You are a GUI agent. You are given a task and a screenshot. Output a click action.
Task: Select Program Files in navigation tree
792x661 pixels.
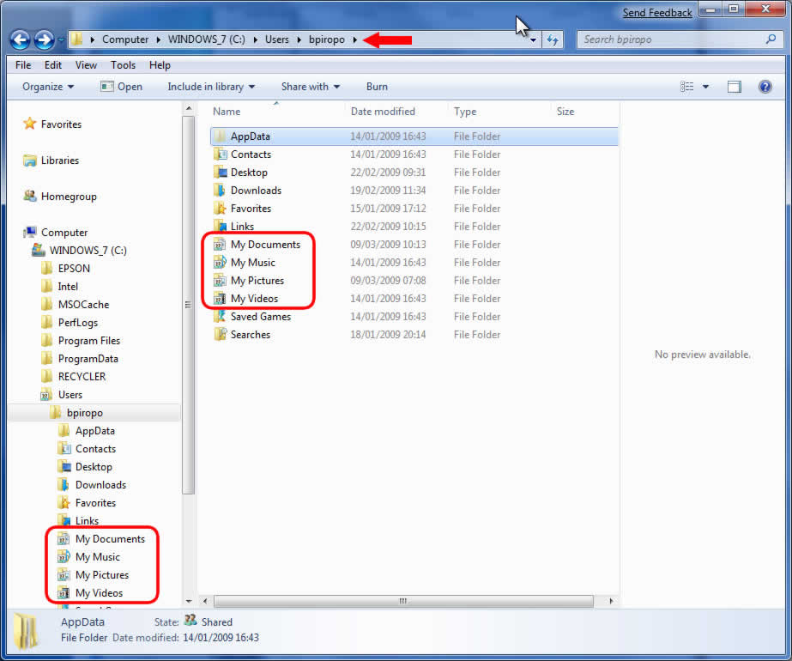[x=89, y=341]
